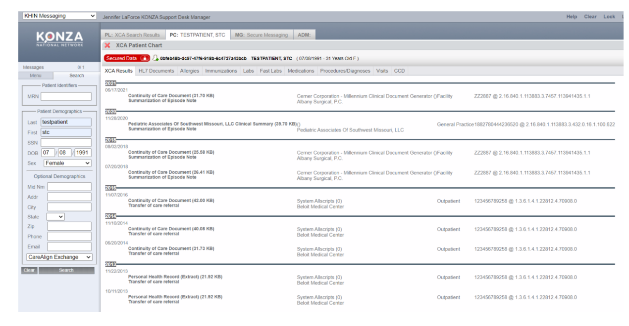
Task: Open the 10/11/2013 Personal Health Record (Extract)
Action: tap(175, 297)
